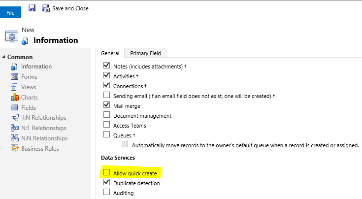Enable the Allow quick create checkbox
The image size is (362, 199).
pos(106,173)
